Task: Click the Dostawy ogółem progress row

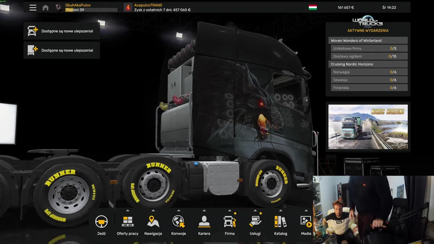Action: pyautogui.click(x=369, y=56)
